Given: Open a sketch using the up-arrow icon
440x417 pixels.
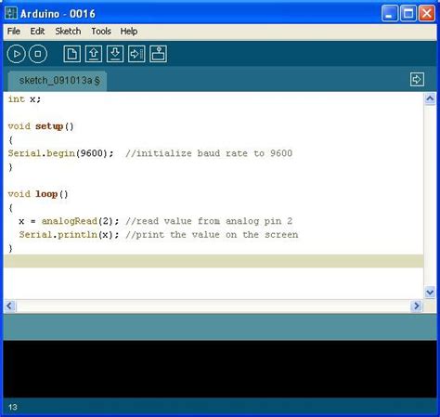Looking at the screenshot, I should [94, 54].
